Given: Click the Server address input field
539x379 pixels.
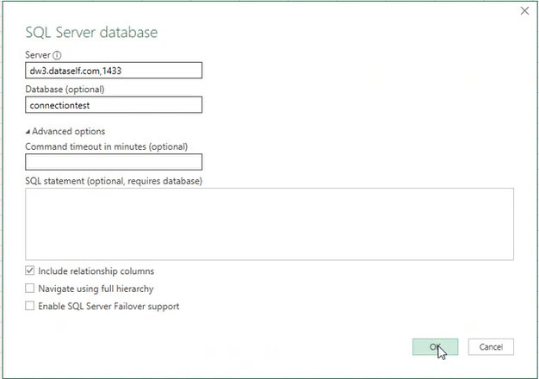Looking at the screenshot, I should (114, 71).
